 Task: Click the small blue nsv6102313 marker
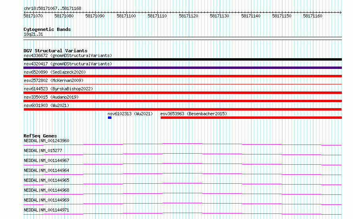click(x=109, y=118)
